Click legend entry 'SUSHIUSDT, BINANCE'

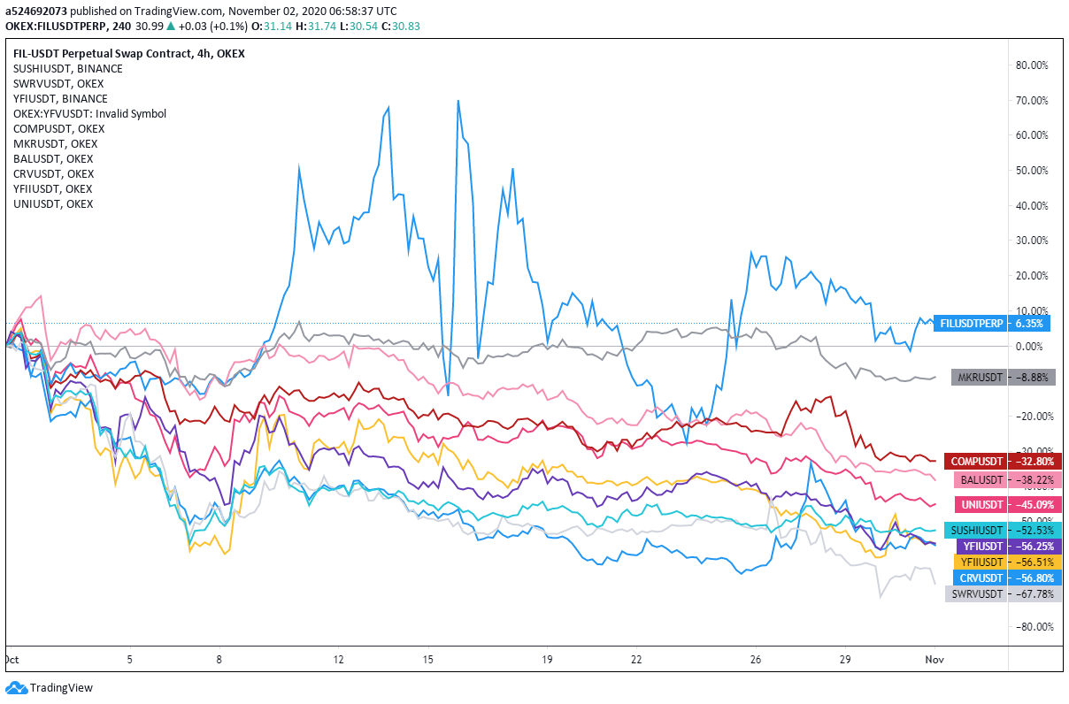pos(68,69)
